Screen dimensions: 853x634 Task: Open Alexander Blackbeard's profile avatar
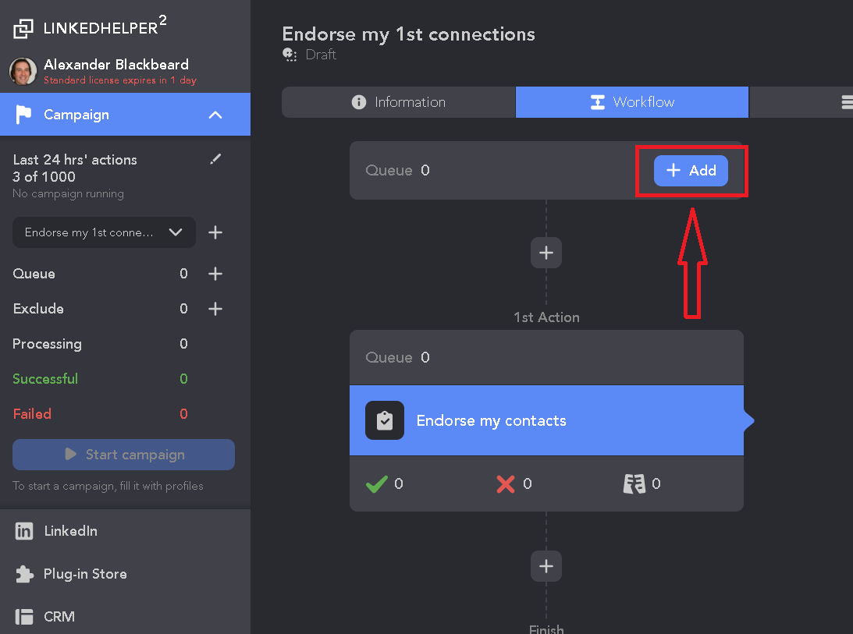pyautogui.click(x=23, y=71)
